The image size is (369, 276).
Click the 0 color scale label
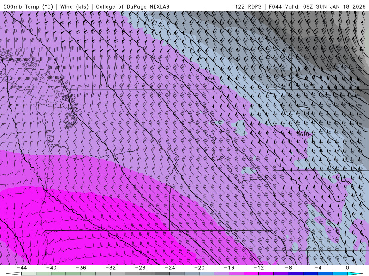(x=348, y=268)
